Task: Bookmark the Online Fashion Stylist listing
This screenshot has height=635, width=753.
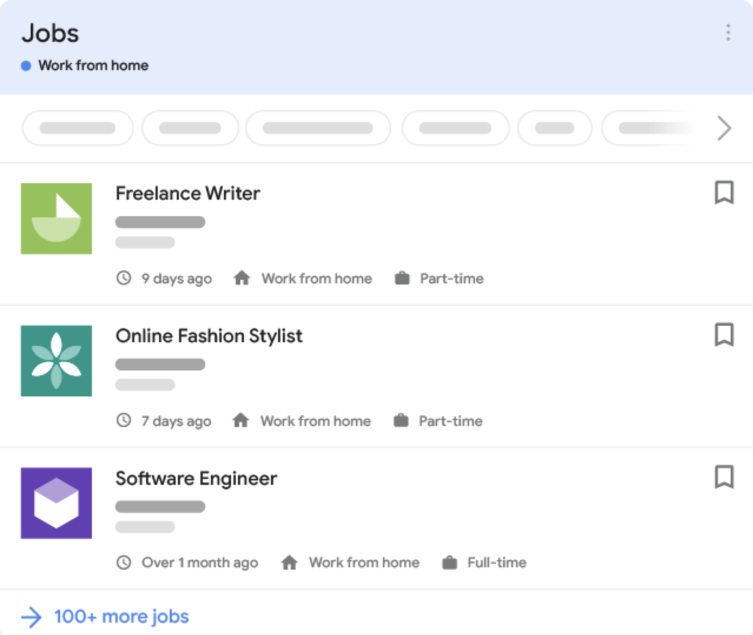Action: coord(724,336)
